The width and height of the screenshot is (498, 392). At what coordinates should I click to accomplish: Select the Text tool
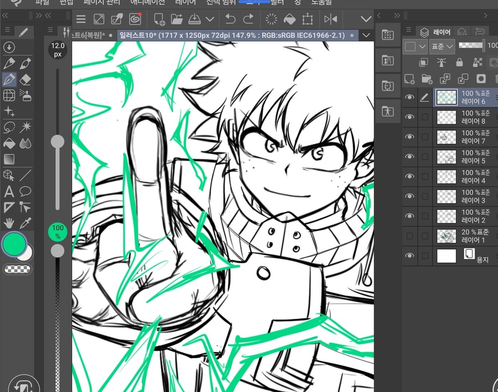(x=9, y=191)
